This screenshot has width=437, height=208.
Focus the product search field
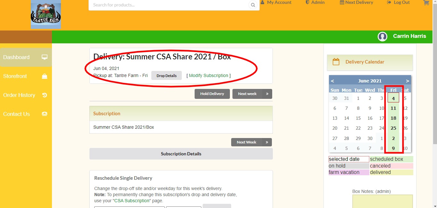[169, 5]
